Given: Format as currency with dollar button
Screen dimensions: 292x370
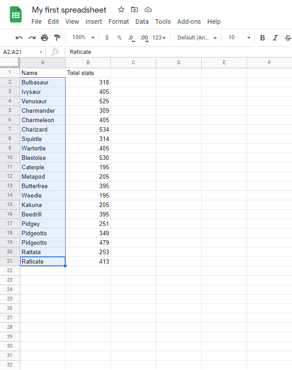Looking at the screenshot, I should [106, 38].
